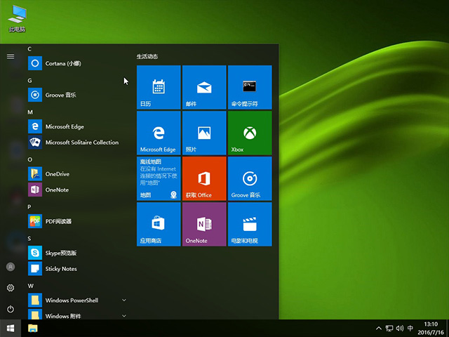Screen dimensions: 449x337
Task: Open the Xbox tile
Action: (x=248, y=133)
